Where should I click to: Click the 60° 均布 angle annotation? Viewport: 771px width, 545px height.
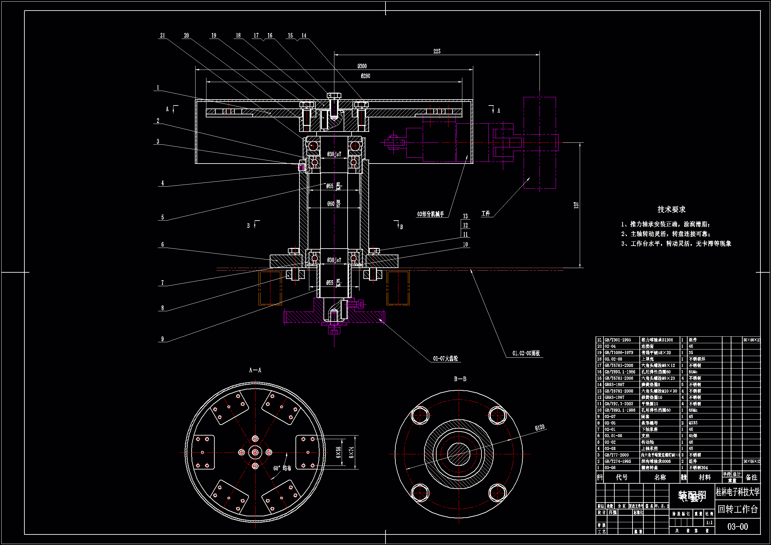[282, 468]
